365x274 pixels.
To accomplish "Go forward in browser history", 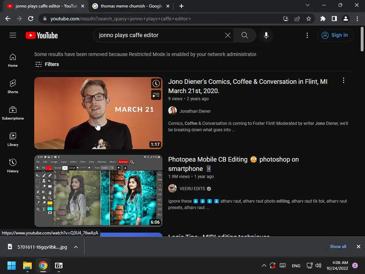I will point(19,19).
